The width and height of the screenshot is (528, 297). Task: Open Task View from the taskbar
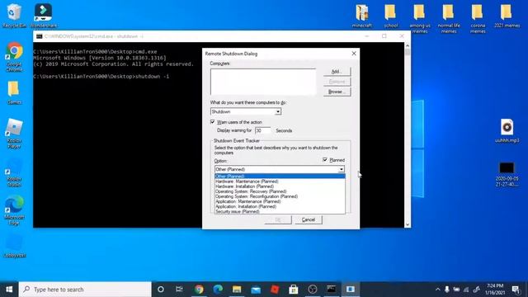[x=179, y=290]
